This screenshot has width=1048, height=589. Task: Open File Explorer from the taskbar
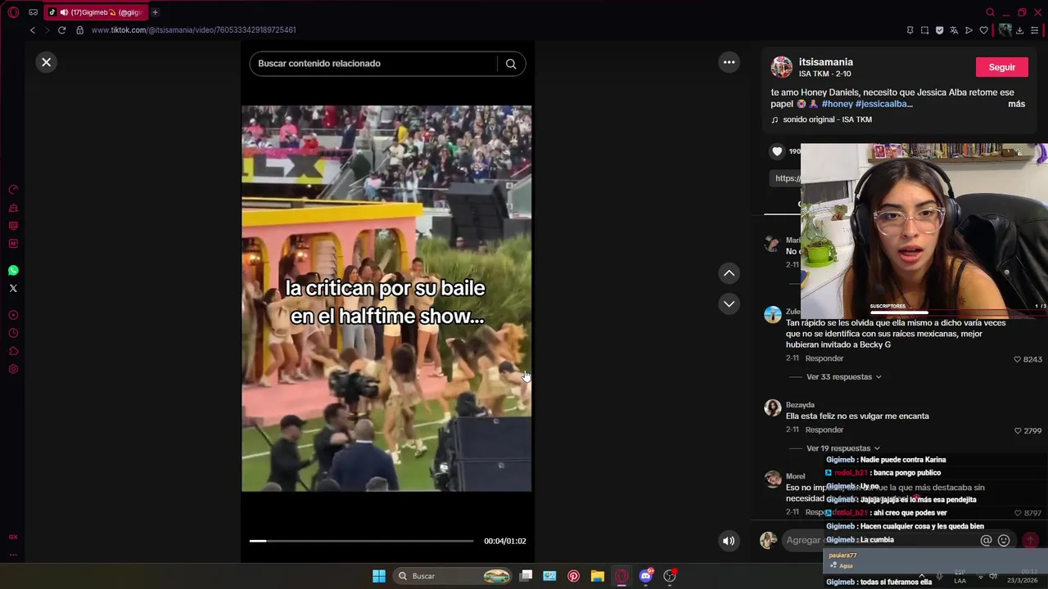(x=598, y=576)
